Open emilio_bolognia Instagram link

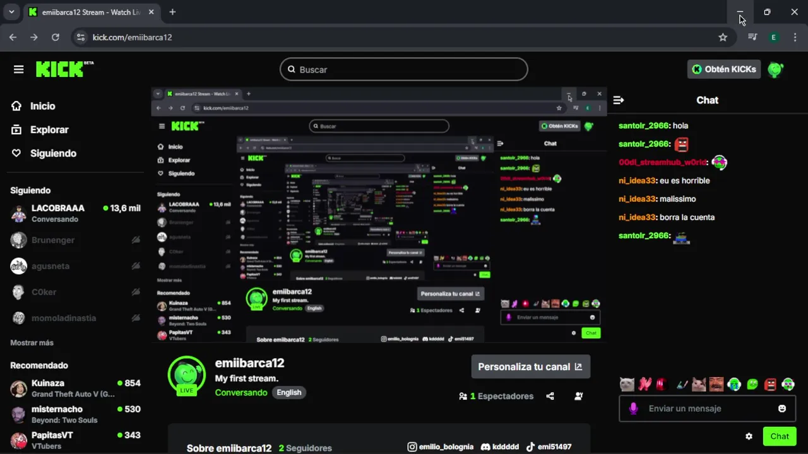440,446
